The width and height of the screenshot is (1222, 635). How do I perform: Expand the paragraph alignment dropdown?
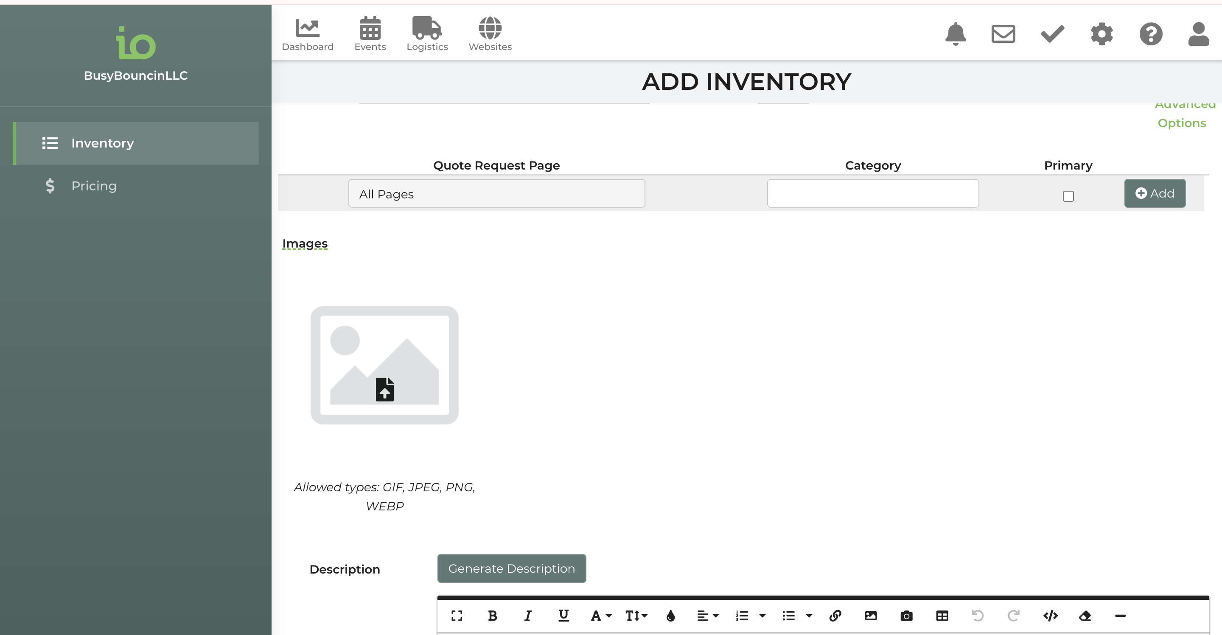click(x=708, y=616)
